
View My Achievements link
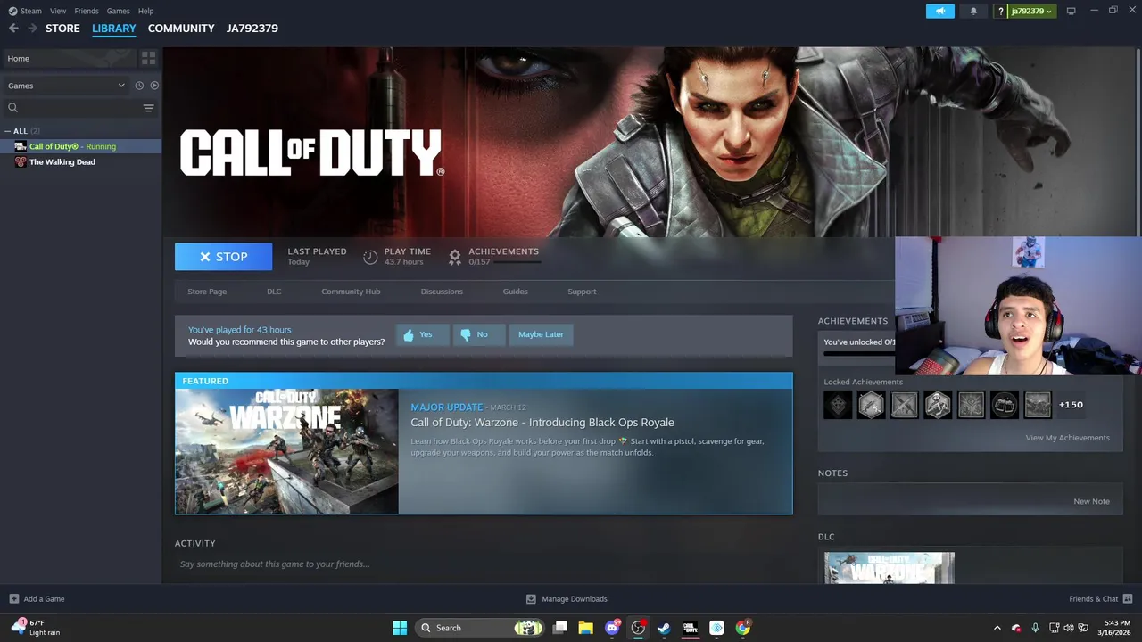click(1067, 438)
